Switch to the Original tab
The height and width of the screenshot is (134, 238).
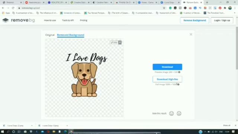50,35
